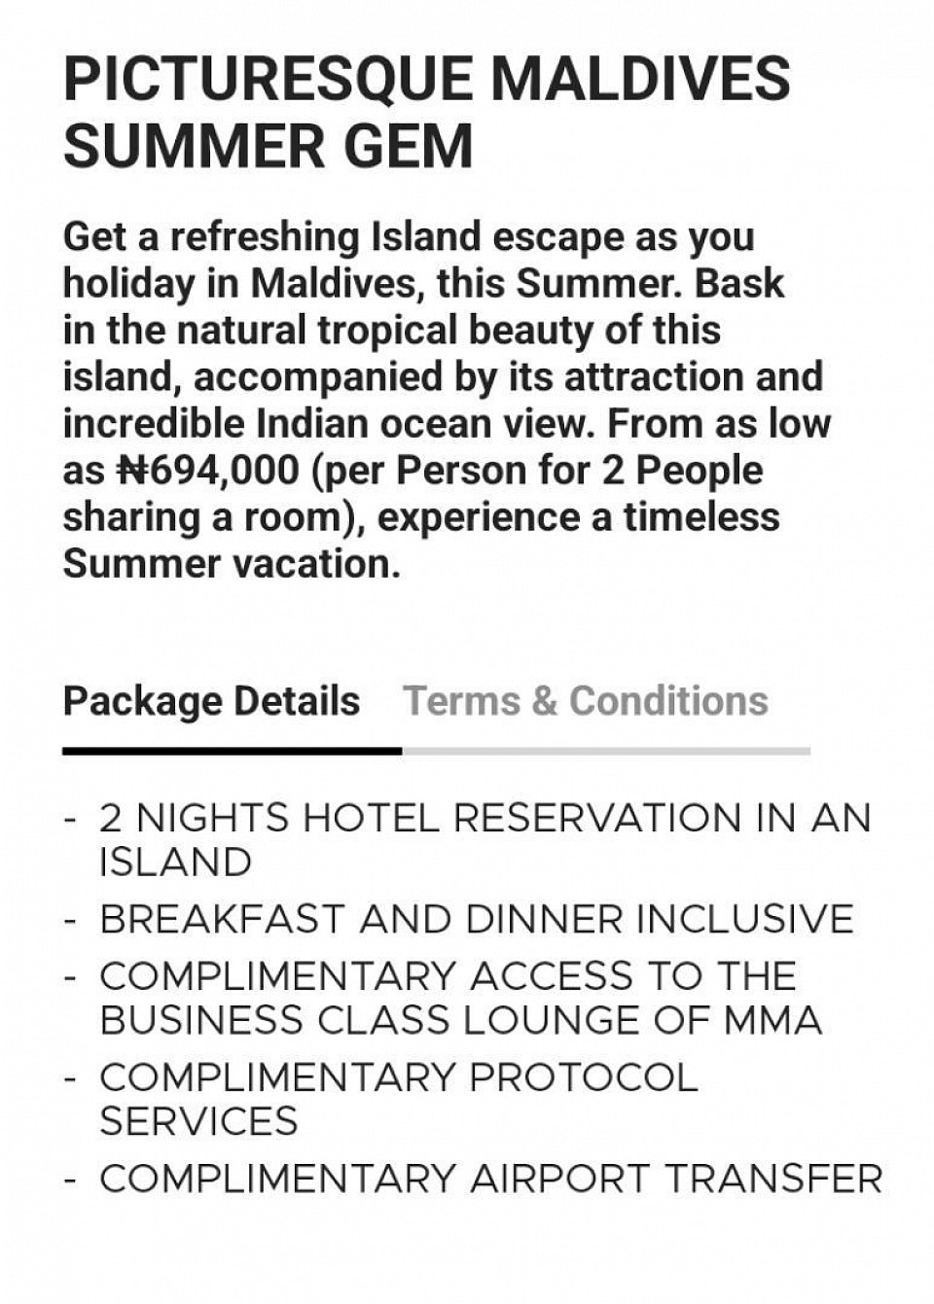The height and width of the screenshot is (1304, 934).
Task: Select the Breakfast and Dinner Inclusive item
Action: tap(477, 919)
